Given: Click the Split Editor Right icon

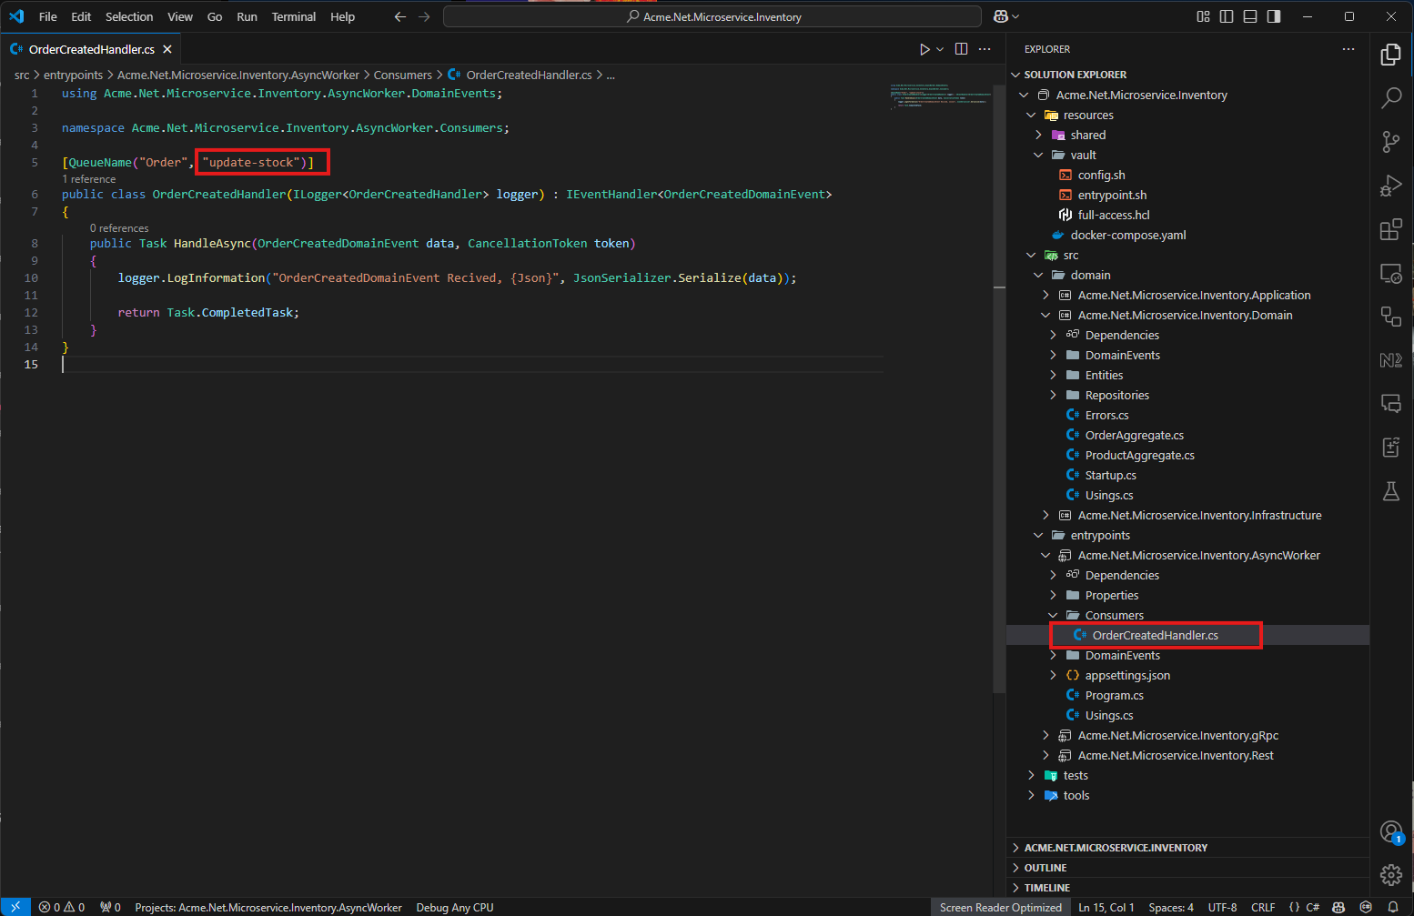Looking at the screenshot, I should (961, 49).
